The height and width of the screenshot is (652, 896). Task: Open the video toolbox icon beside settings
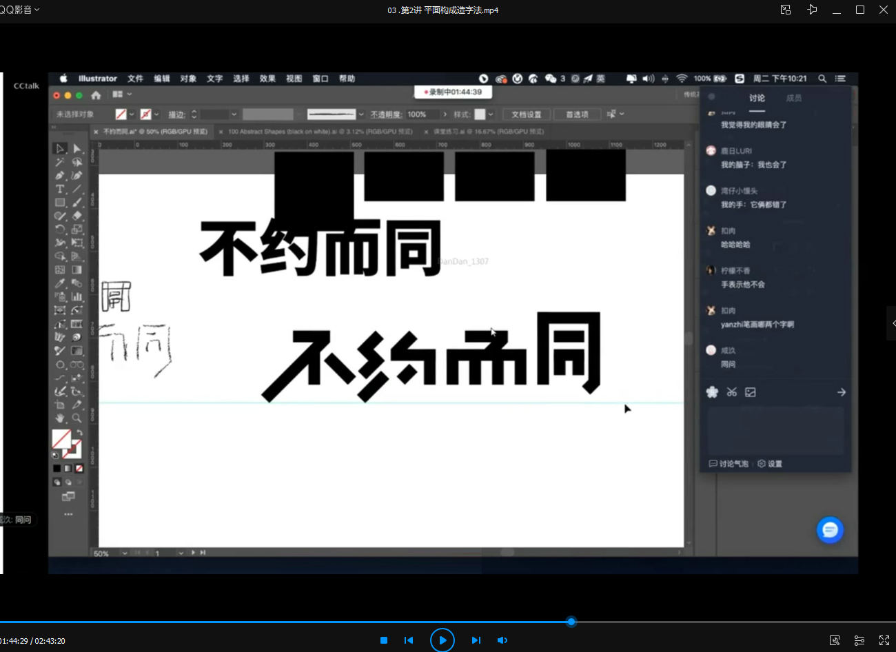point(835,640)
